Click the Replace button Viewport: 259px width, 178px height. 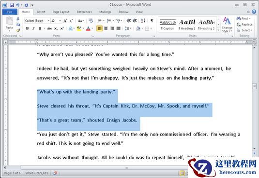pyautogui.click(x=244, y=25)
